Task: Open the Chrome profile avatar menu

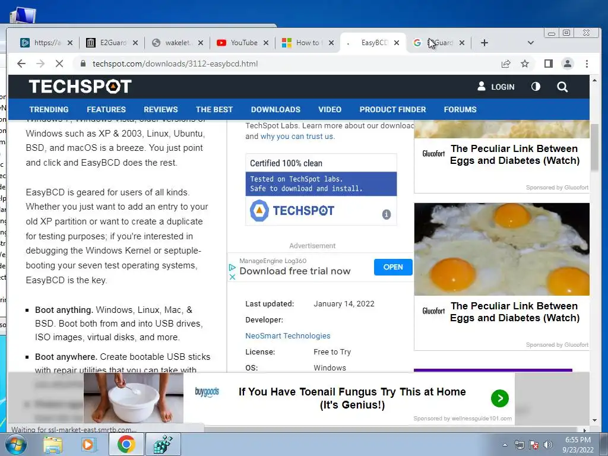Action: pos(567,64)
